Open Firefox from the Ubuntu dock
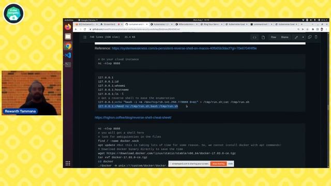This screenshot has width=331, height=186. pyautogui.click(x=68, y=27)
